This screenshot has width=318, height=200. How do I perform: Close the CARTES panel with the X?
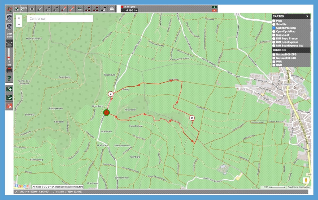coord(307,16)
